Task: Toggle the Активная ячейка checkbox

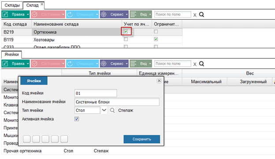Action: coord(77,119)
